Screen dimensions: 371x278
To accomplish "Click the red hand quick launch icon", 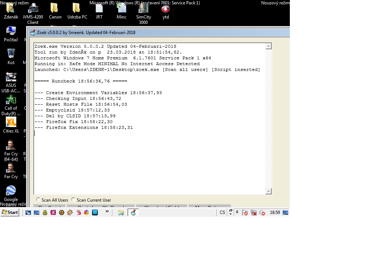I will point(78,212).
